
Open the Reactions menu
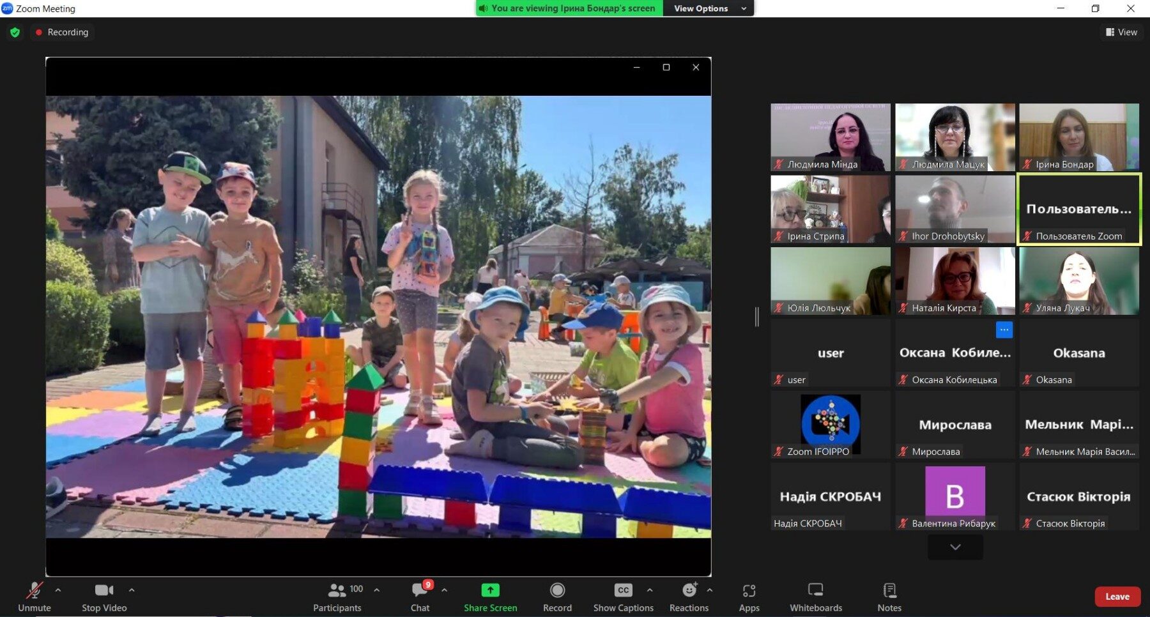[x=689, y=597]
